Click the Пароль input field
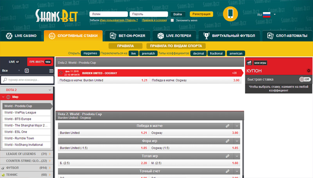The height and width of the screenshot is (178, 313). tap(149, 14)
